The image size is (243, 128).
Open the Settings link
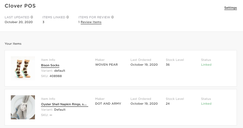pos(231,8)
